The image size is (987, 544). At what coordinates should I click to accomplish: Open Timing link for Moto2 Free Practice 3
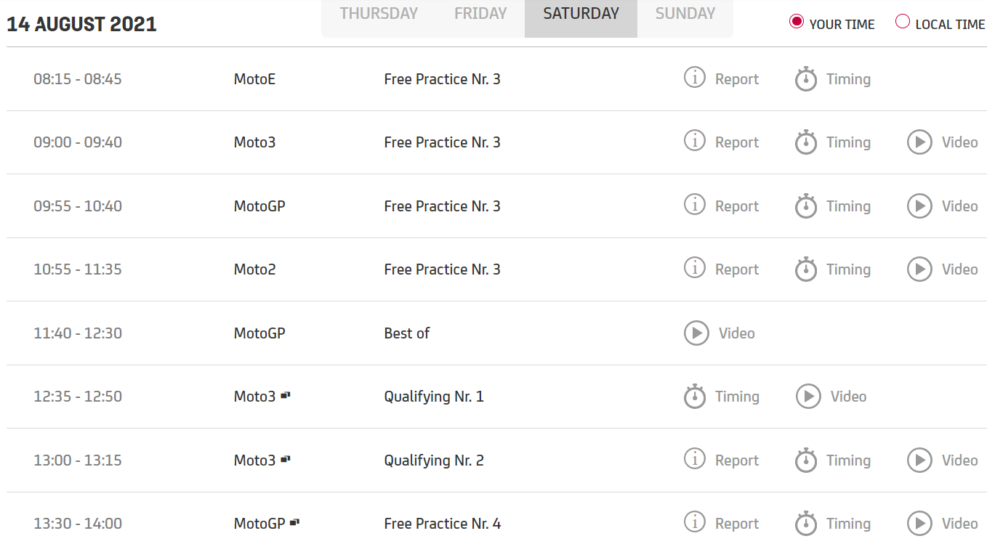coord(848,269)
